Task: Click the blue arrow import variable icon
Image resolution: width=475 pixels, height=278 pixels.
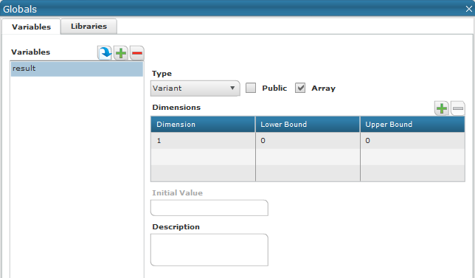Action: tap(105, 53)
